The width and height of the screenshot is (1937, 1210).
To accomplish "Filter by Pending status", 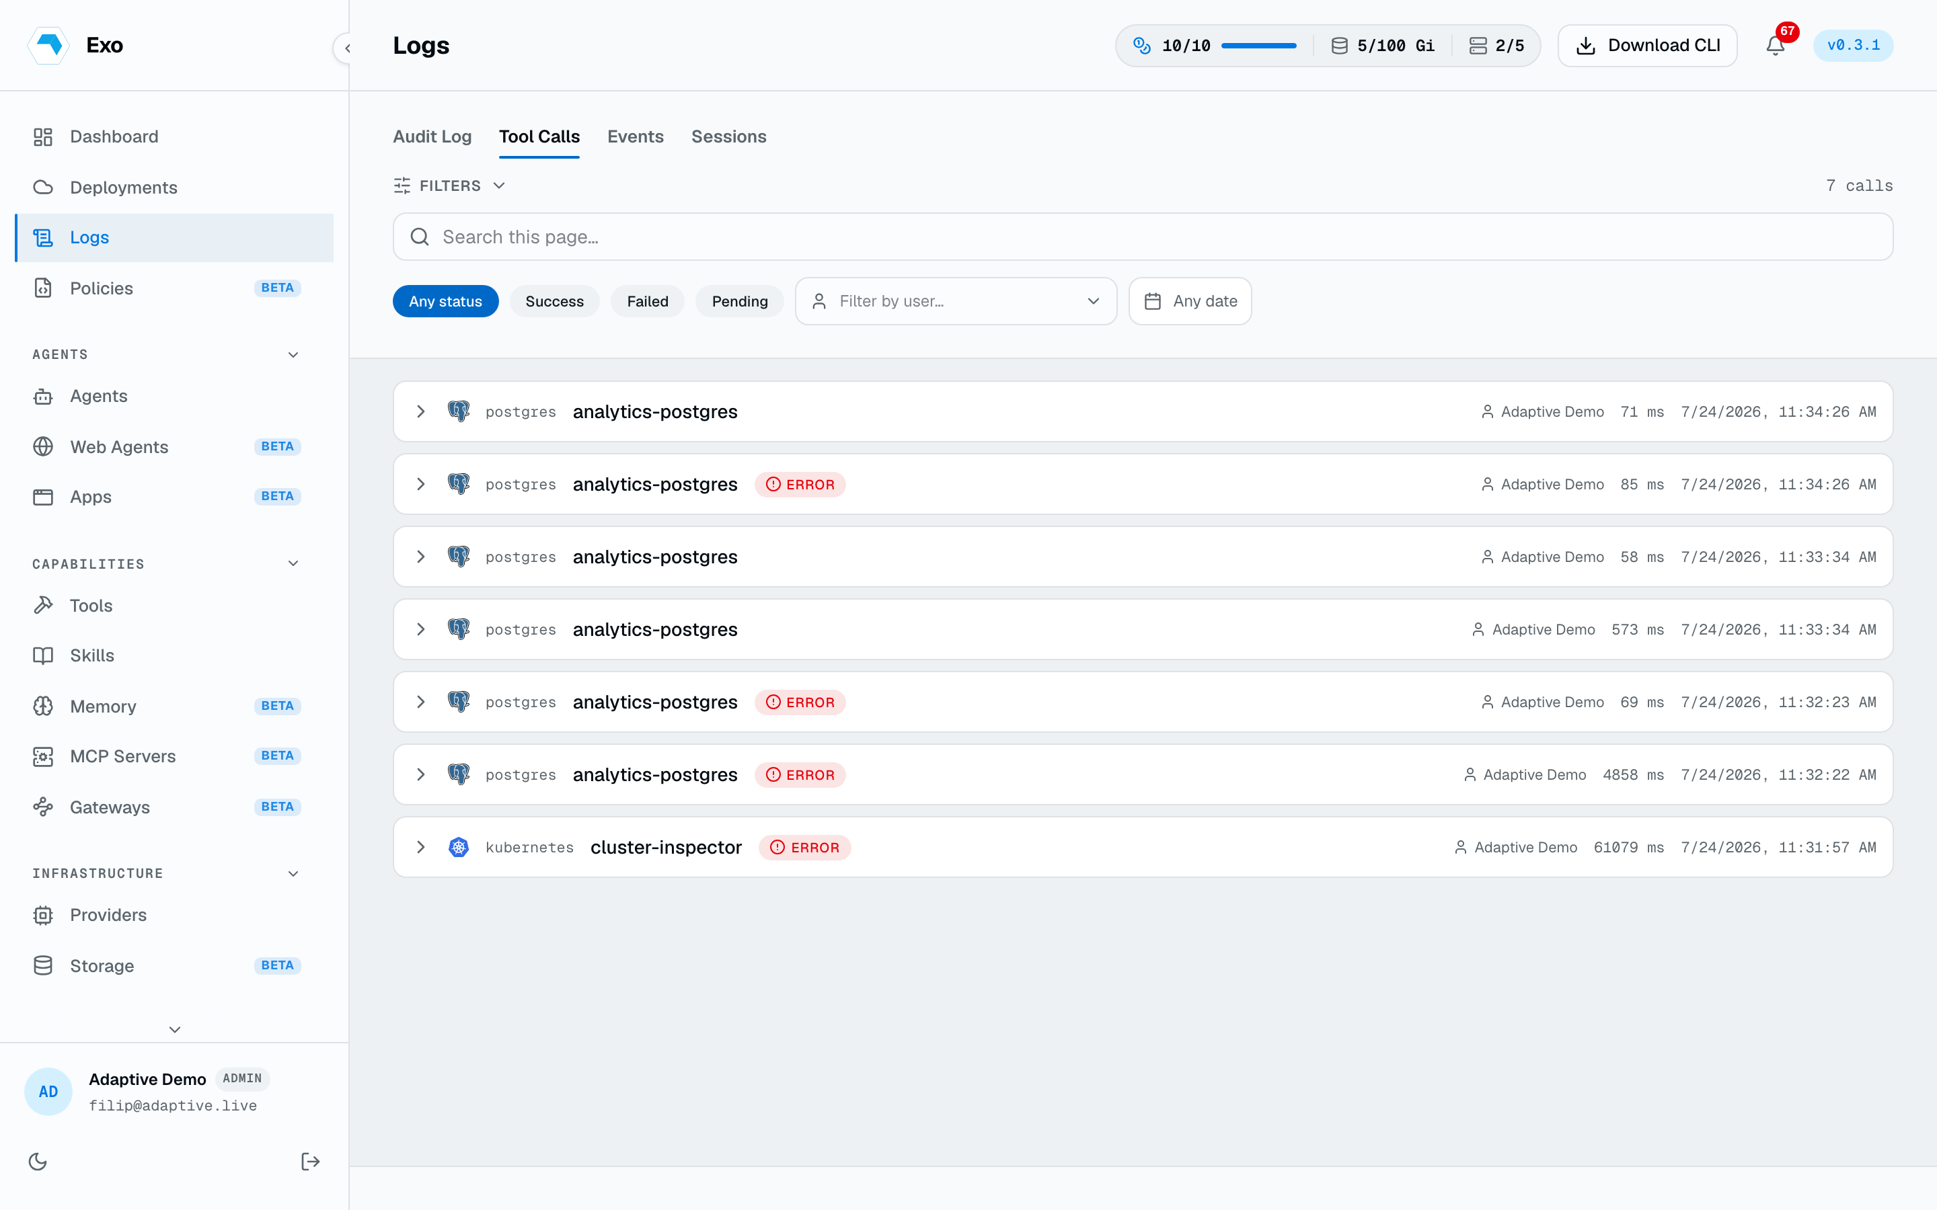I will (740, 302).
